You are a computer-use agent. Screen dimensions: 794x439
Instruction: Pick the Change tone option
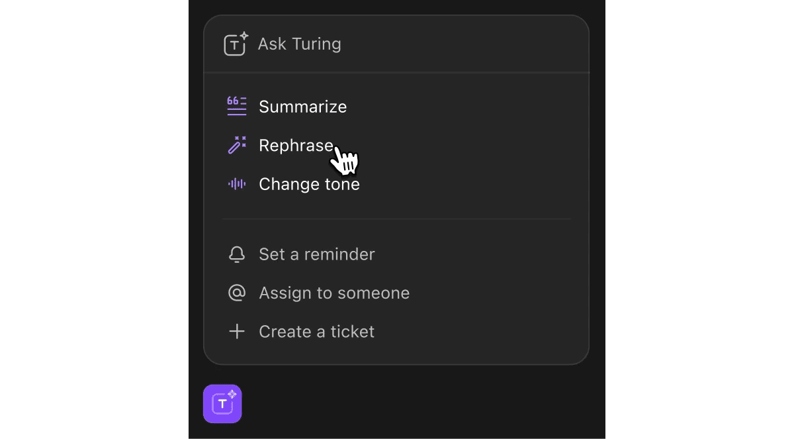[x=309, y=184]
